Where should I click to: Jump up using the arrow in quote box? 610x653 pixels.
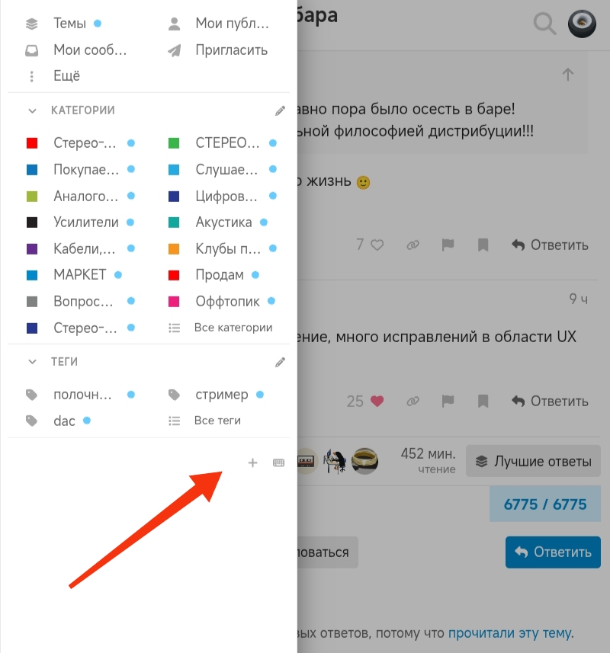tap(567, 75)
